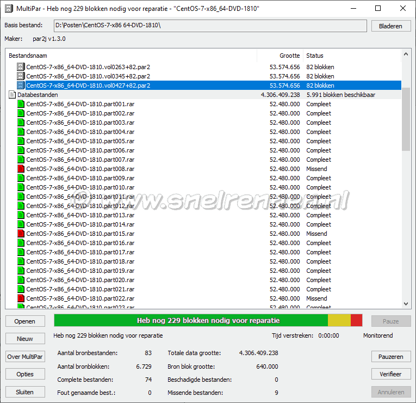Viewport: 416px width, 403px height.
Task: Click the green icon of part016.rar
Action: click(x=21, y=243)
